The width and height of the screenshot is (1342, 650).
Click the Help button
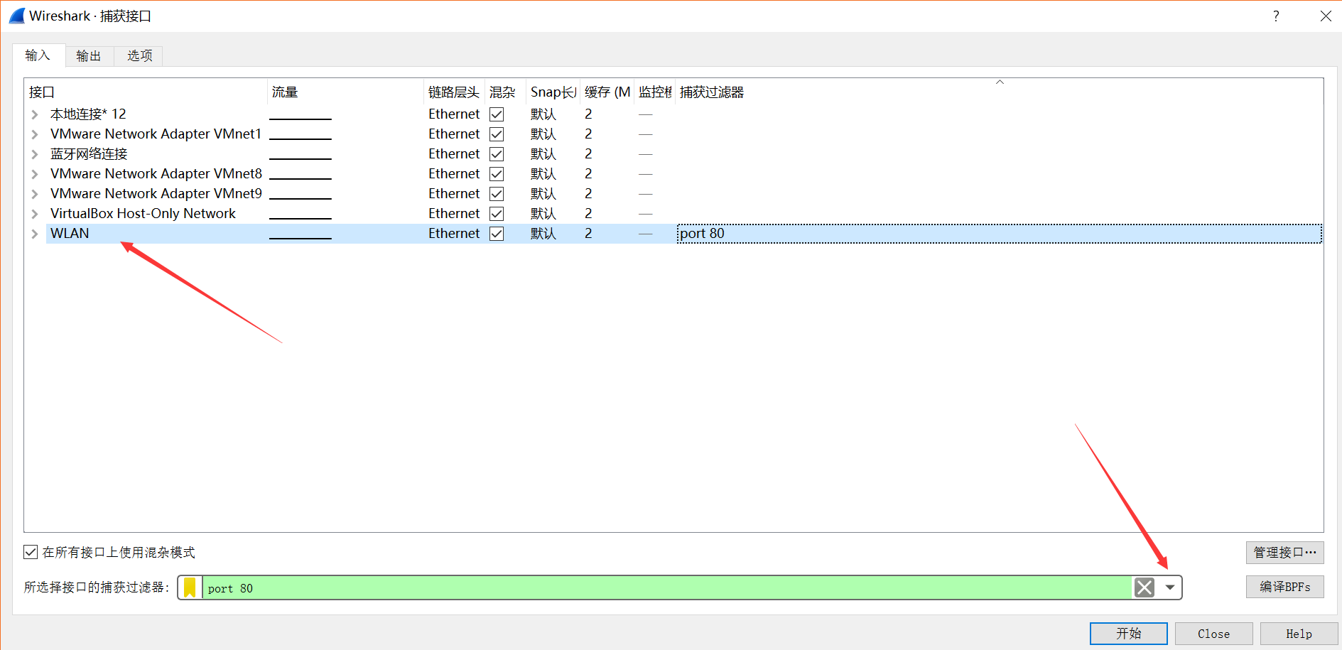click(1299, 634)
